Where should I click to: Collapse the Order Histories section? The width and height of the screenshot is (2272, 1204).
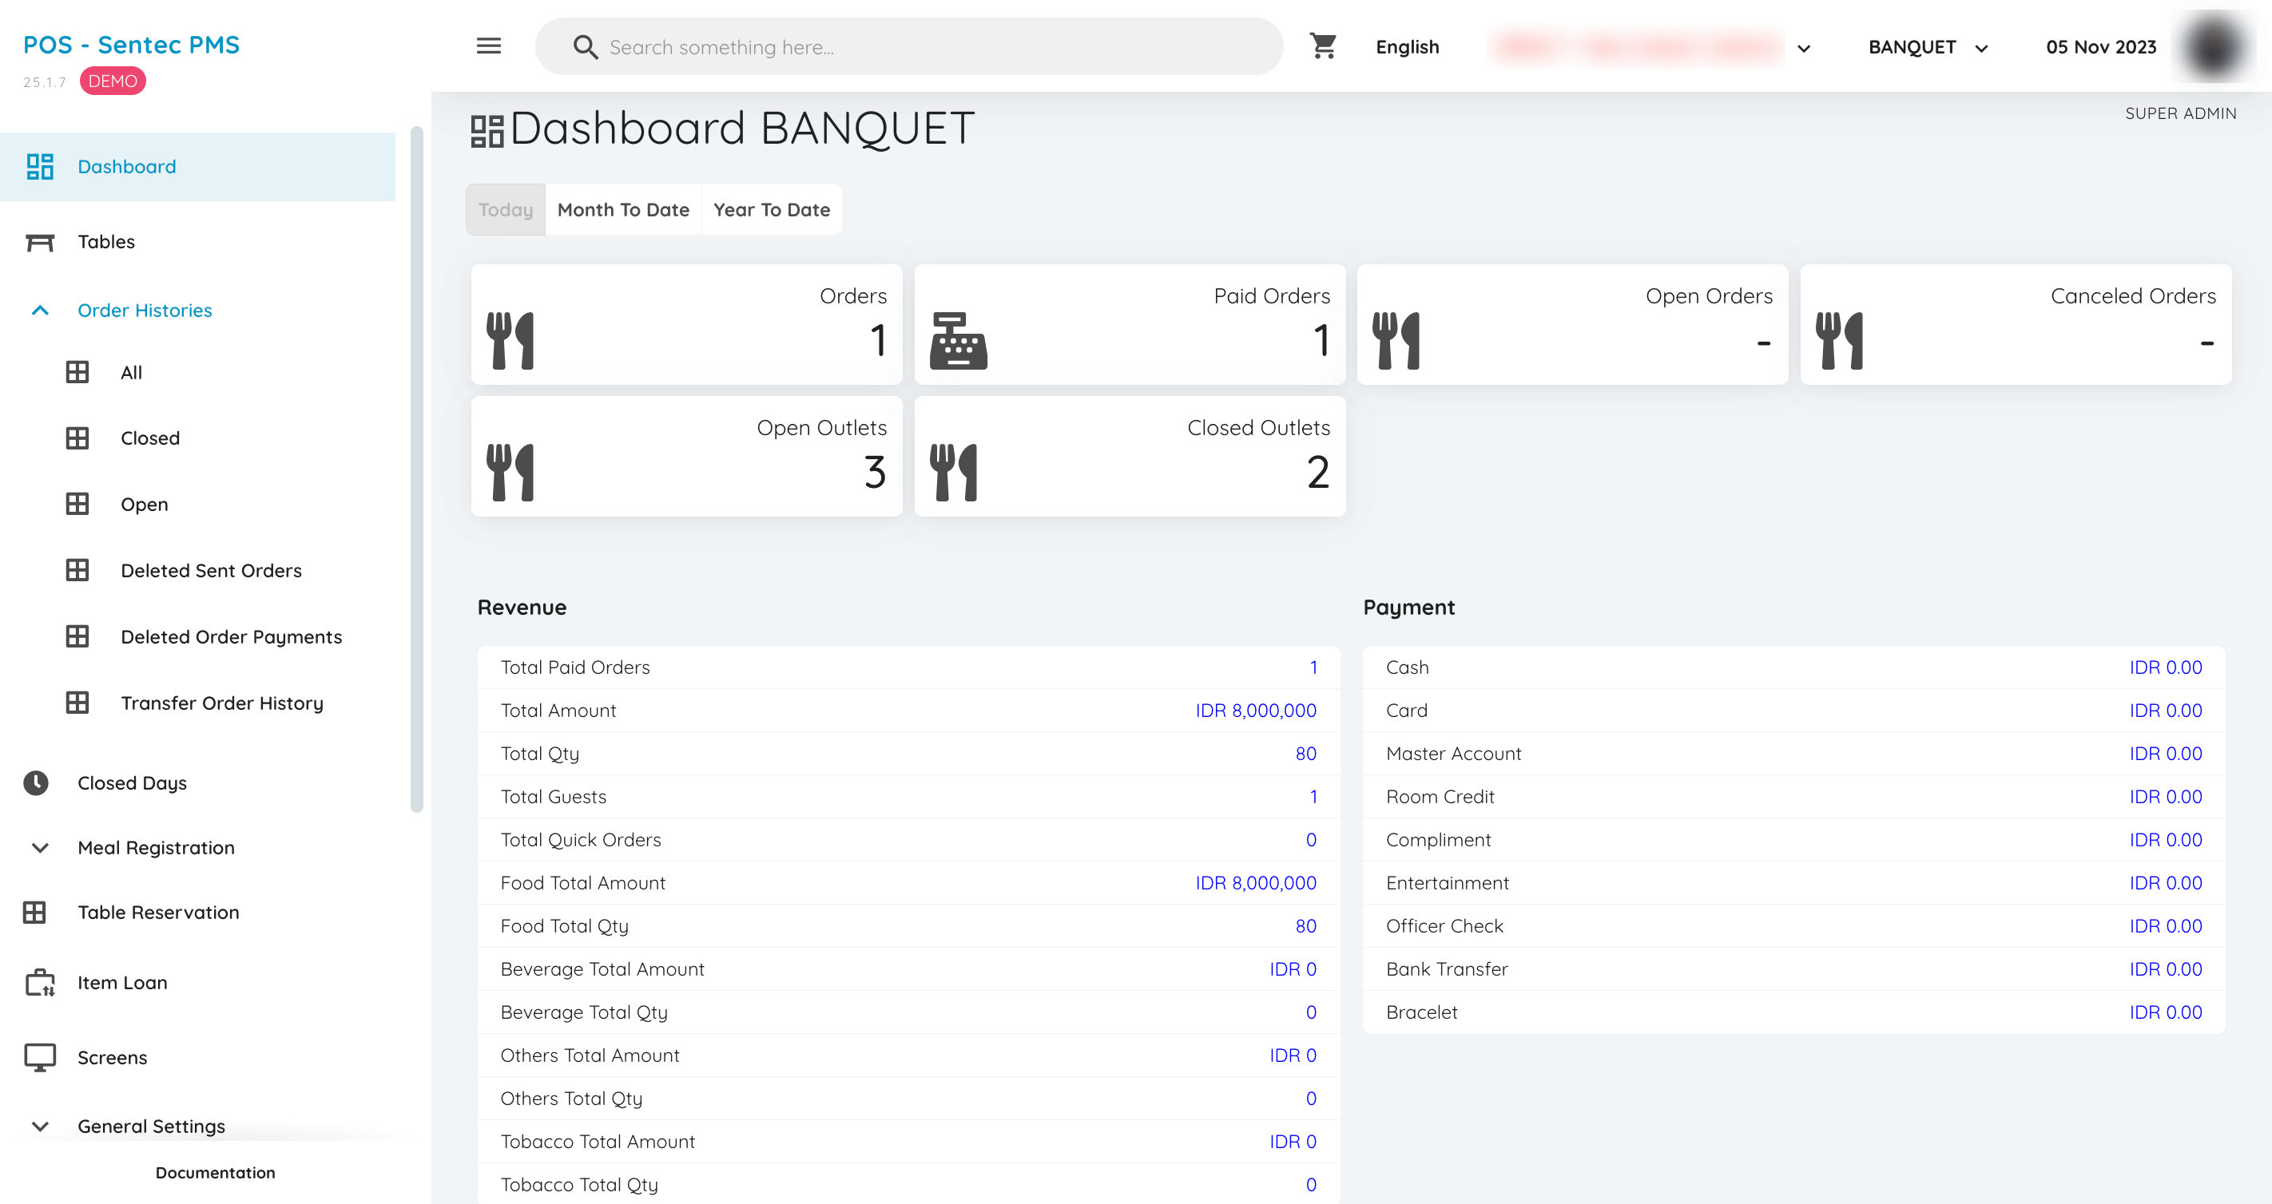coord(40,311)
